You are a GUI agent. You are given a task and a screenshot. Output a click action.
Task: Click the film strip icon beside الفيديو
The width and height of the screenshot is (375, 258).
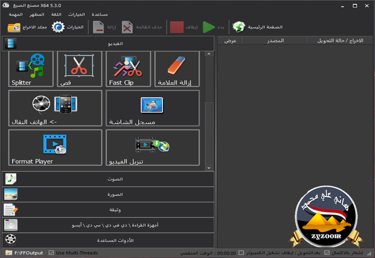click(11, 43)
